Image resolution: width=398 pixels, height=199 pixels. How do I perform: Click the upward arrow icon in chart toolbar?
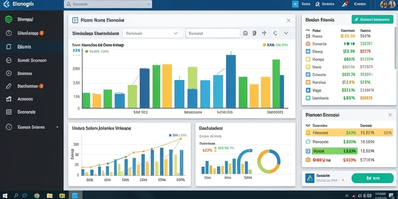point(264,33)
